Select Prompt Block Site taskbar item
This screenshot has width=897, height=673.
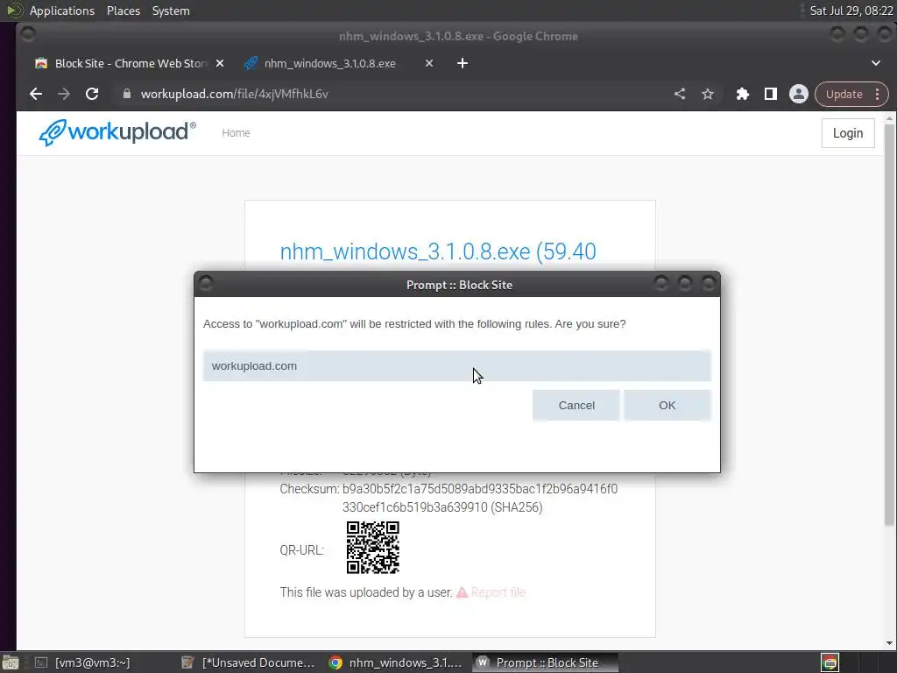[x=546, y=662]
